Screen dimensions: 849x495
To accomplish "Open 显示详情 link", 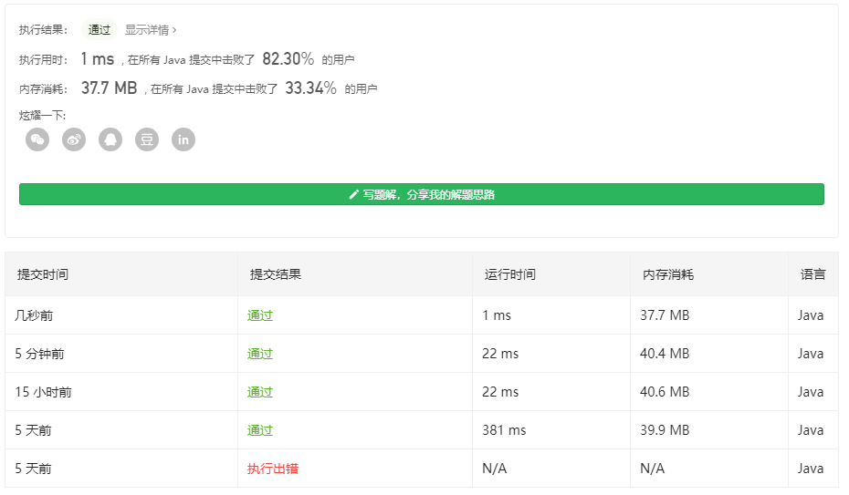I will coord(151,30).
